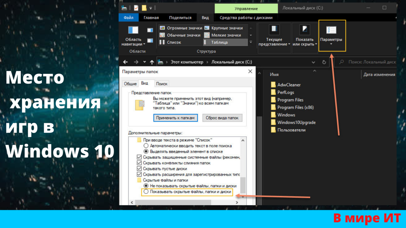Sort by Дата изменения column header

click(379, 75)
